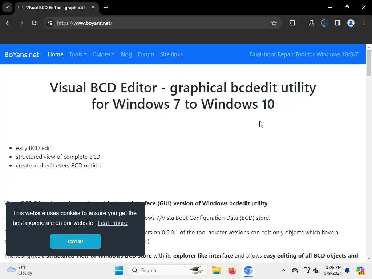Open notifications bell icon
The width and height of the screenshot is (372, 279).
pos(347,270)
